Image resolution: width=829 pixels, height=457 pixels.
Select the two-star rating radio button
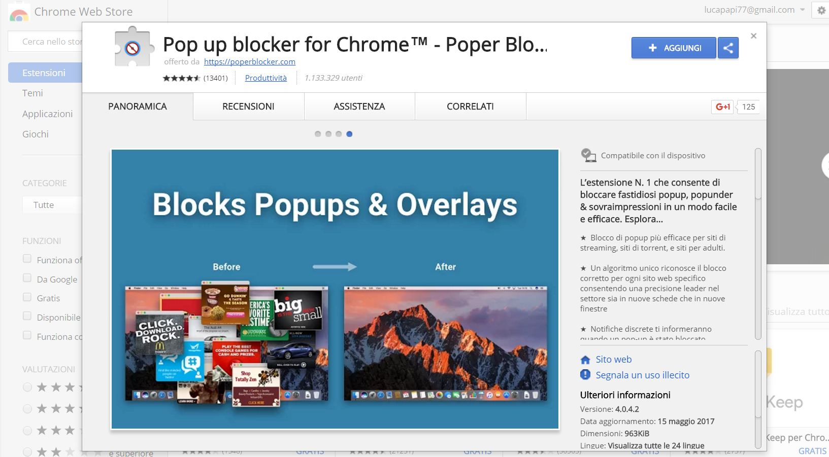27,451
